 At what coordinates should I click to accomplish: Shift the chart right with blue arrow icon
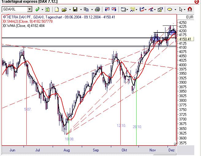(114, 9)
